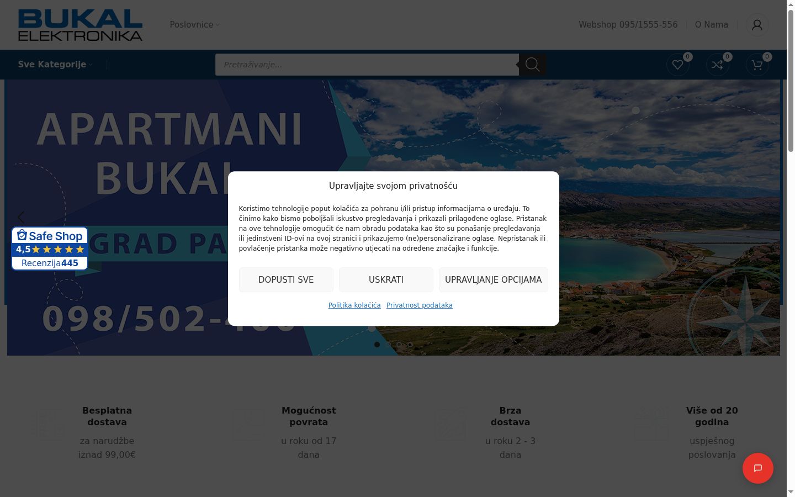Expand the Sve Kategorije menu
The image size is (795, 497).
(55, 65)
